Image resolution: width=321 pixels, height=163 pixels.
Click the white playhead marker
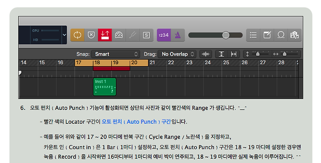click(20, 73)
